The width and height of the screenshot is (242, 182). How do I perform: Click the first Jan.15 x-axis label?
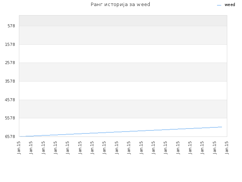click(x=19, y=147)
